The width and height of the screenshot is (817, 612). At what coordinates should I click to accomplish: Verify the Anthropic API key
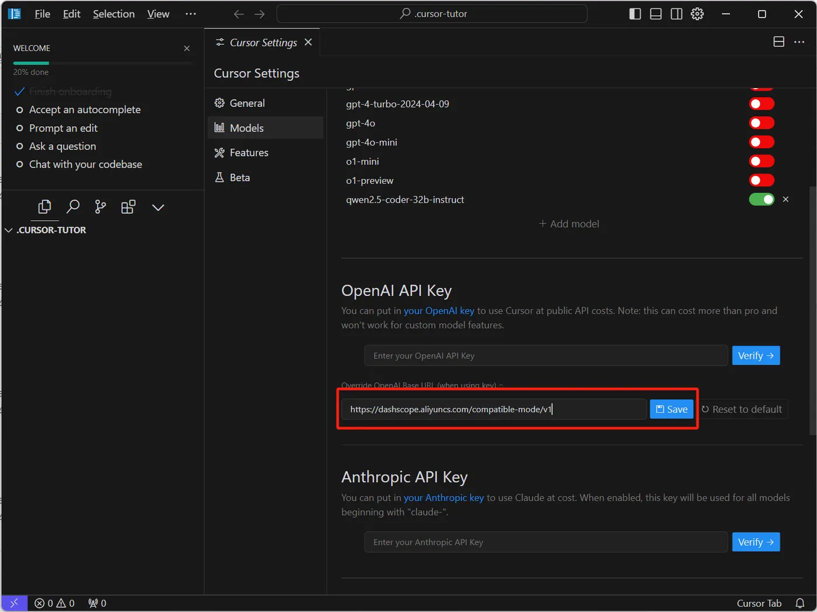point(756,542)
